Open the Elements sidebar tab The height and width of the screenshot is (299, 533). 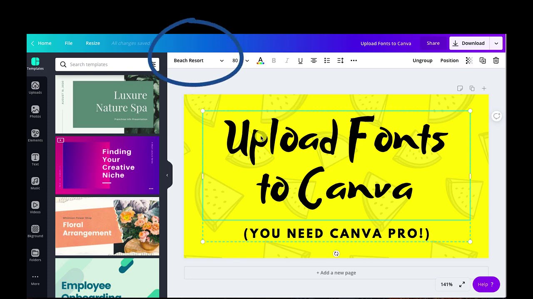[x=35, y=136]
